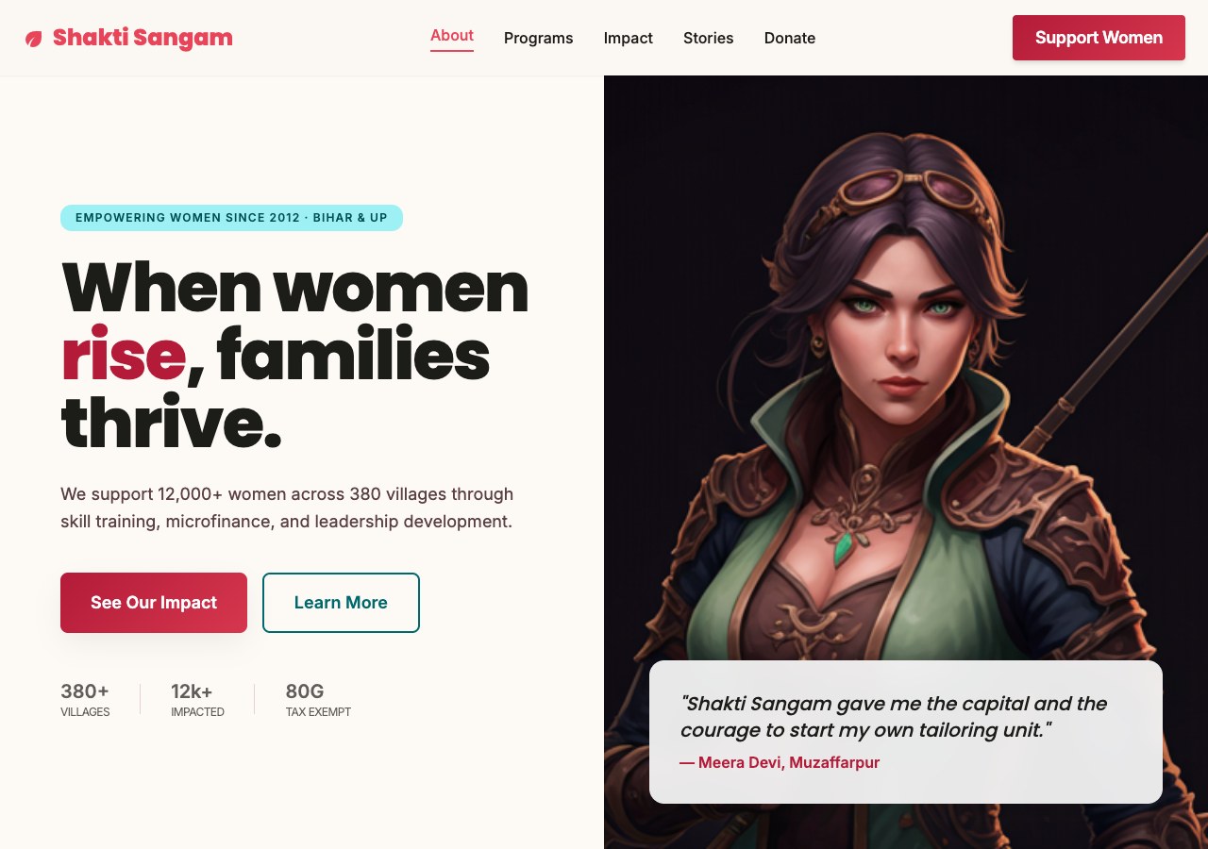Open the Shakti Sangam home link
The width and height of the screenshot is (1208, 849).
tap(128, 38)
